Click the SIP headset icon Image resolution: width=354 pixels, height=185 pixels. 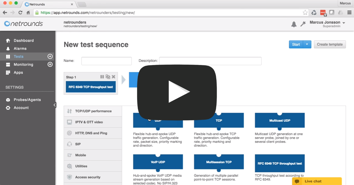click(x=69, y=144)
